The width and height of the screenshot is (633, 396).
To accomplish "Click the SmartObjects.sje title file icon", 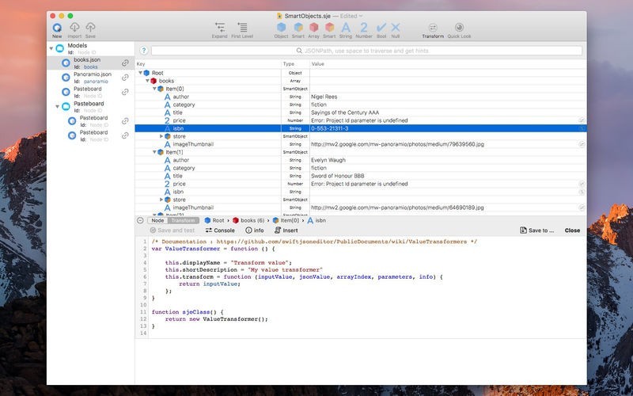I will 279,16.
